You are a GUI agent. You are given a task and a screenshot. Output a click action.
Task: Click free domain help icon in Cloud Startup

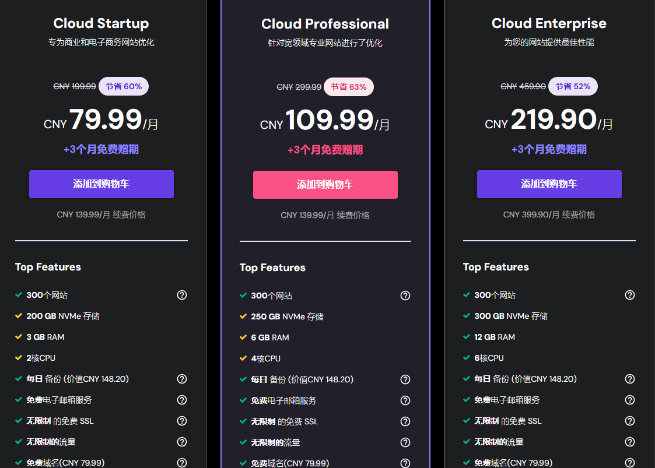pyautogui.click(x=182, y=463)
